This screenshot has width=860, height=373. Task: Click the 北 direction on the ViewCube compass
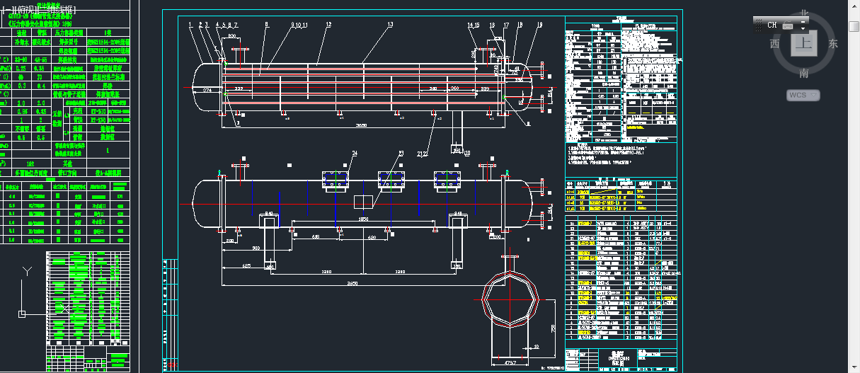(x=804, y=13)
